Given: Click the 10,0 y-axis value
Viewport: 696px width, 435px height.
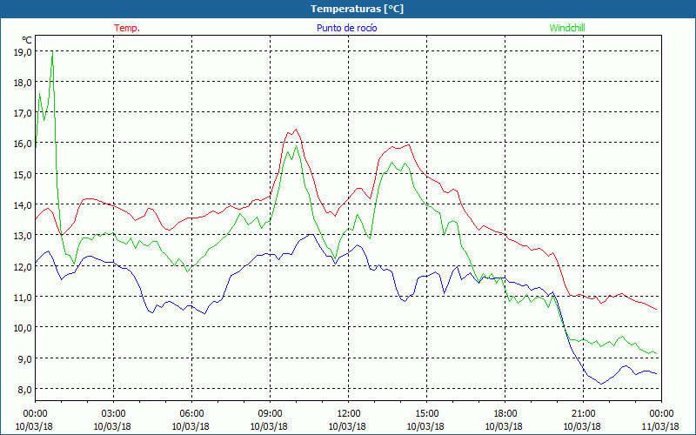Looking at the screenshot, I should click(23, 328).
